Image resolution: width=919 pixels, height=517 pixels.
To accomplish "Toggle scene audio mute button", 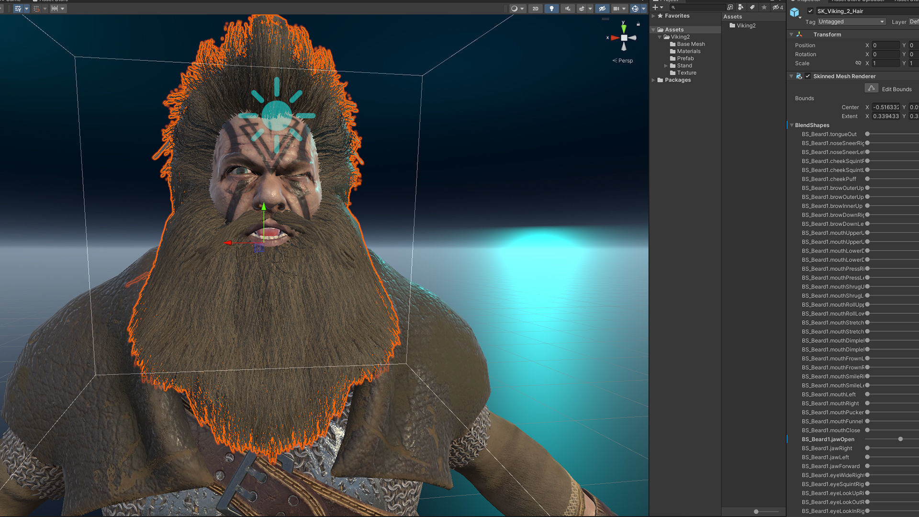I will pos(568,9).
